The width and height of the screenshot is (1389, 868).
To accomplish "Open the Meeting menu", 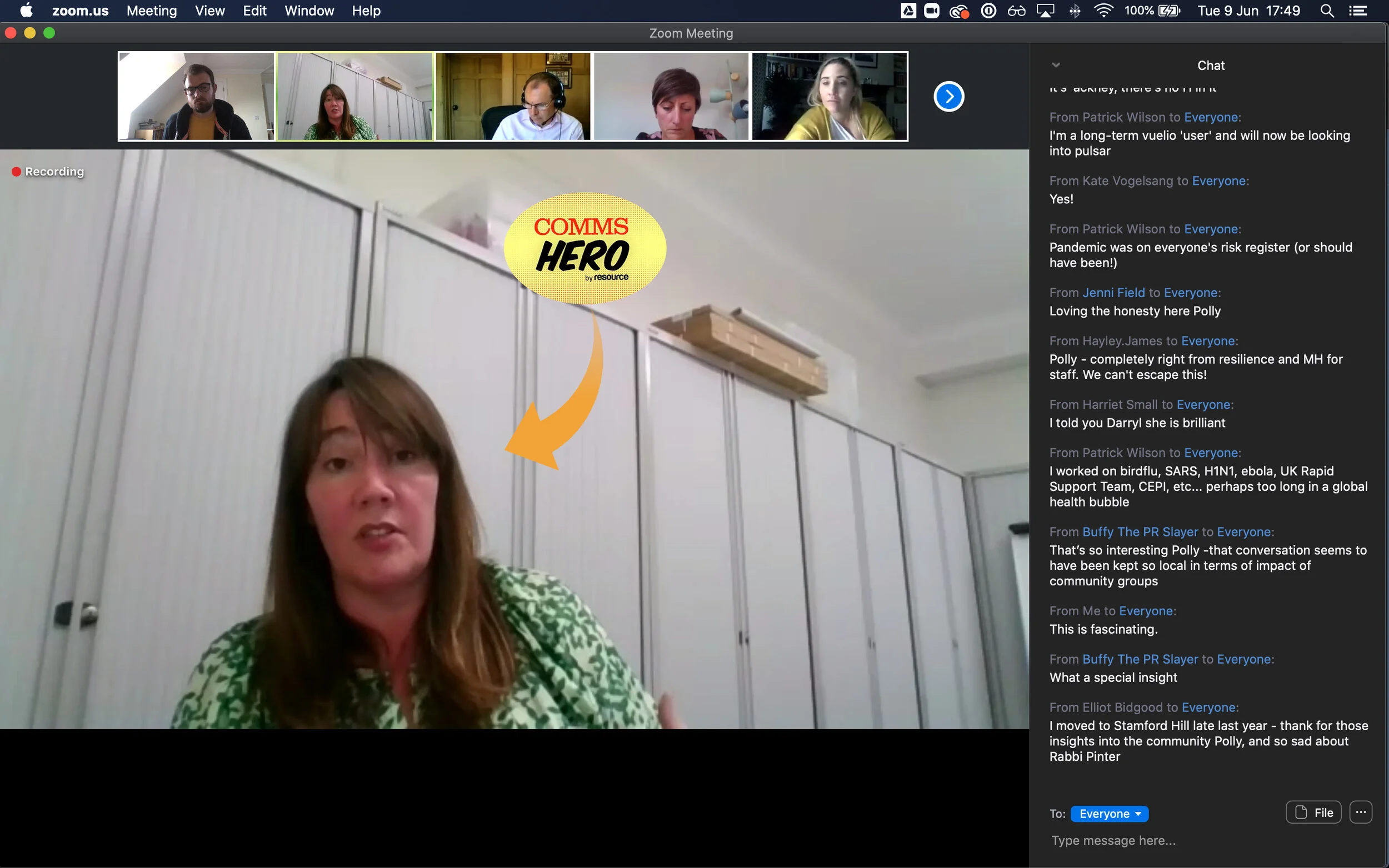I will tap(151, 11).
